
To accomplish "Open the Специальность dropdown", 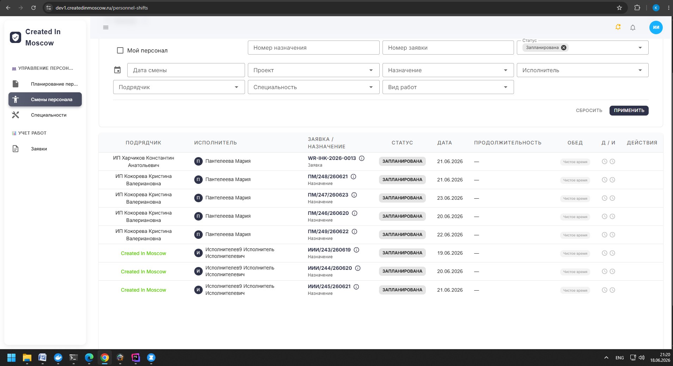I will pos(313,87).
